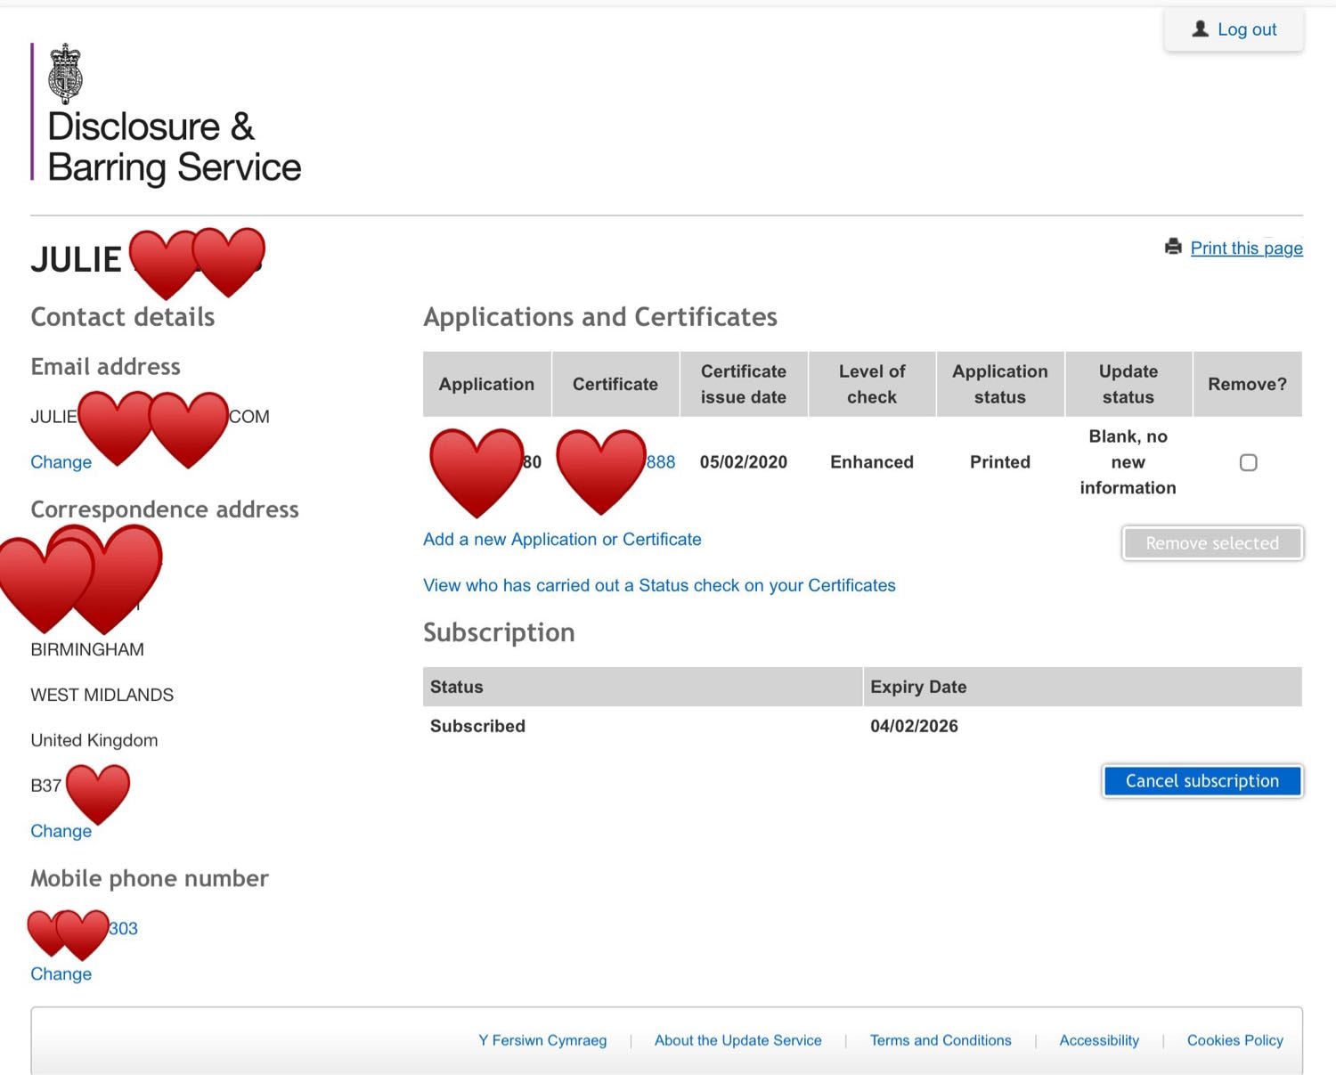The height and width of the screenshot is (1075, 1336).
Task: View who carried out a Status check
Action: pos(659,585)
